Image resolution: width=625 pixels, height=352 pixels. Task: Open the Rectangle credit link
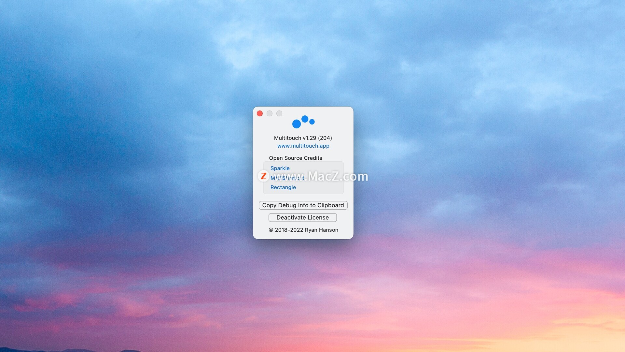pyautogui.click(x=283, y=187)
